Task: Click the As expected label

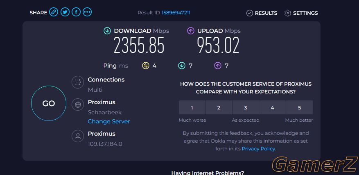Action: [246, 120]
